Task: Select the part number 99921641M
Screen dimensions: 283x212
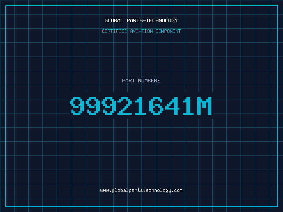Action: (x=140, y=106)
